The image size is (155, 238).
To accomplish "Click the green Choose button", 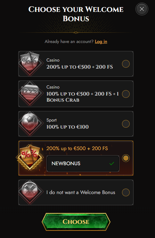I will [76, 222].
